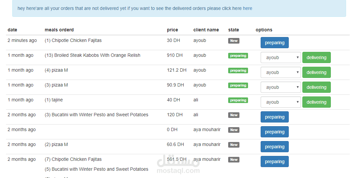Click preparing for the 0 DH order

pyautogui.click(x=275, y=132)
